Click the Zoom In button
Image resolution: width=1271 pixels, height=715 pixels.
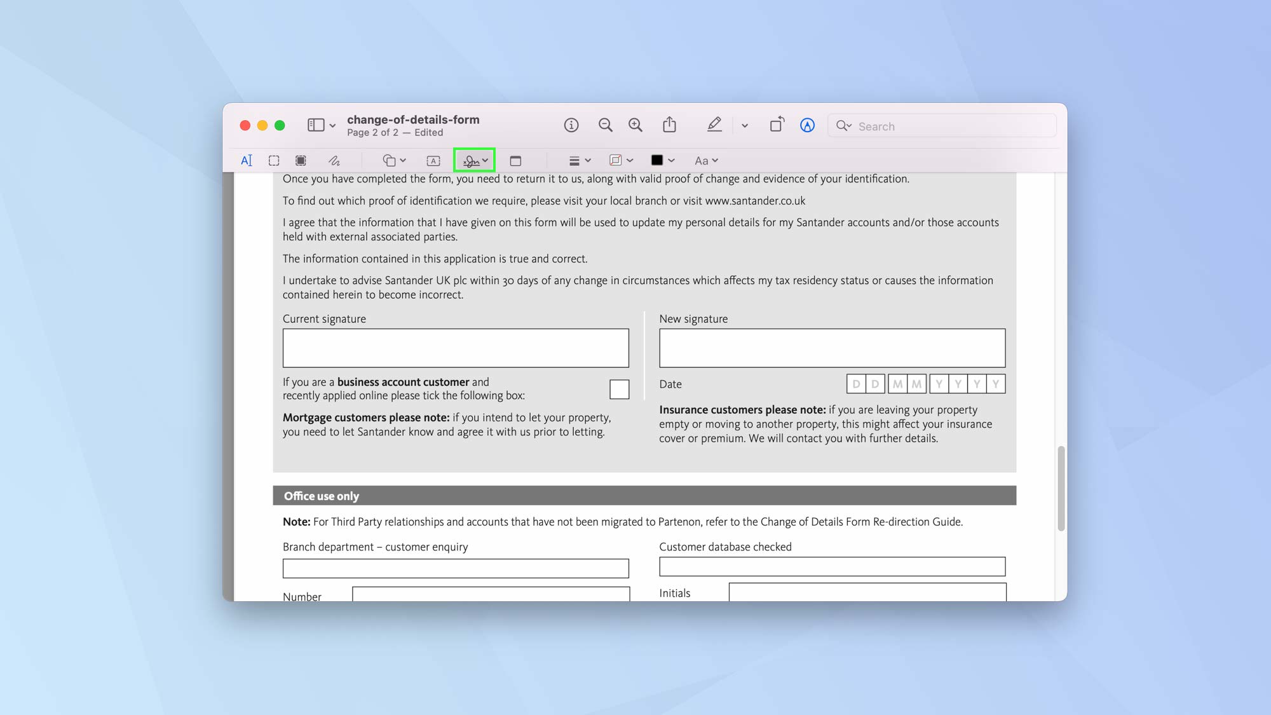[635, 125]
